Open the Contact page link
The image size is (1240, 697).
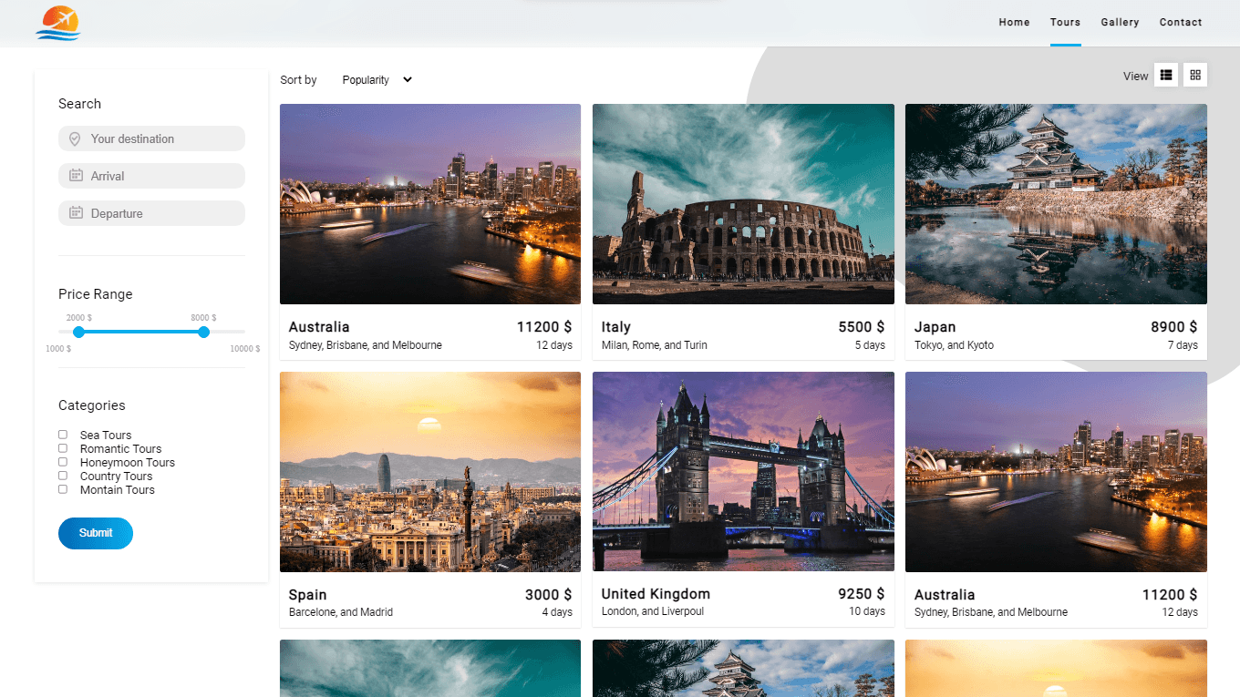1181,23
